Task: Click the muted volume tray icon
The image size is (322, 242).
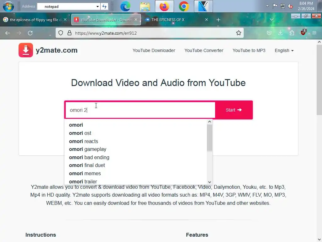Action: click(x=290, y=6)
